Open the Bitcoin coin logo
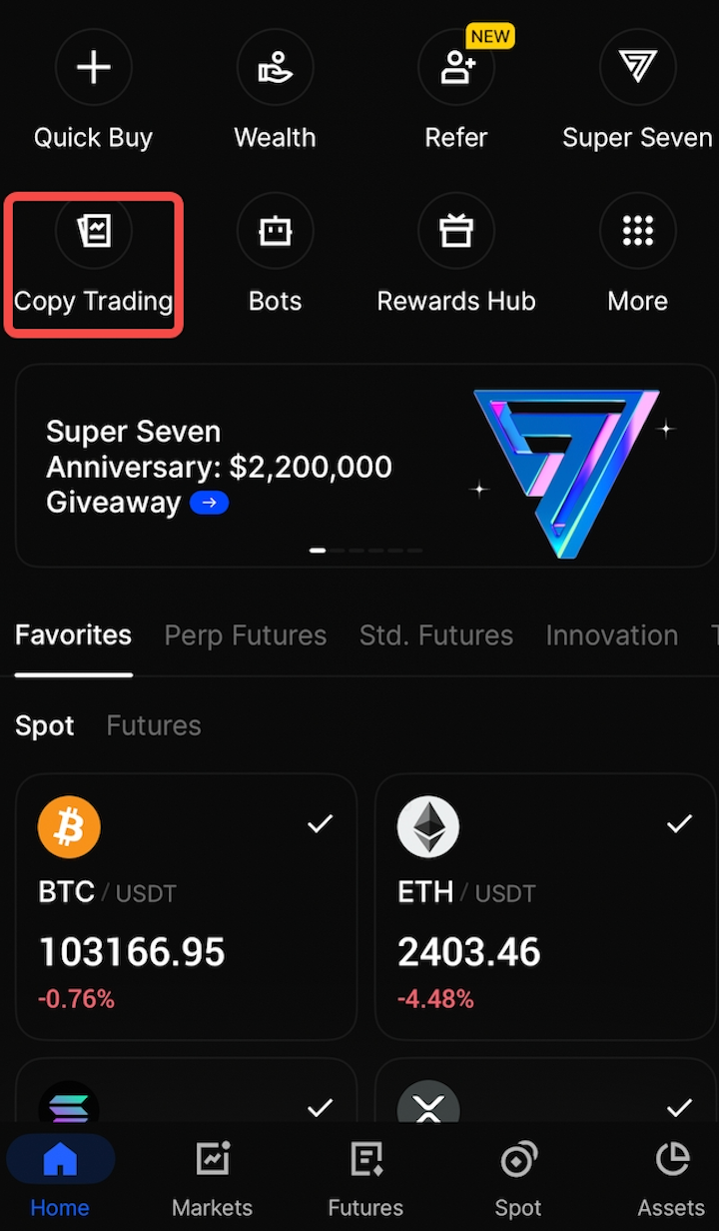 point(69,827)
